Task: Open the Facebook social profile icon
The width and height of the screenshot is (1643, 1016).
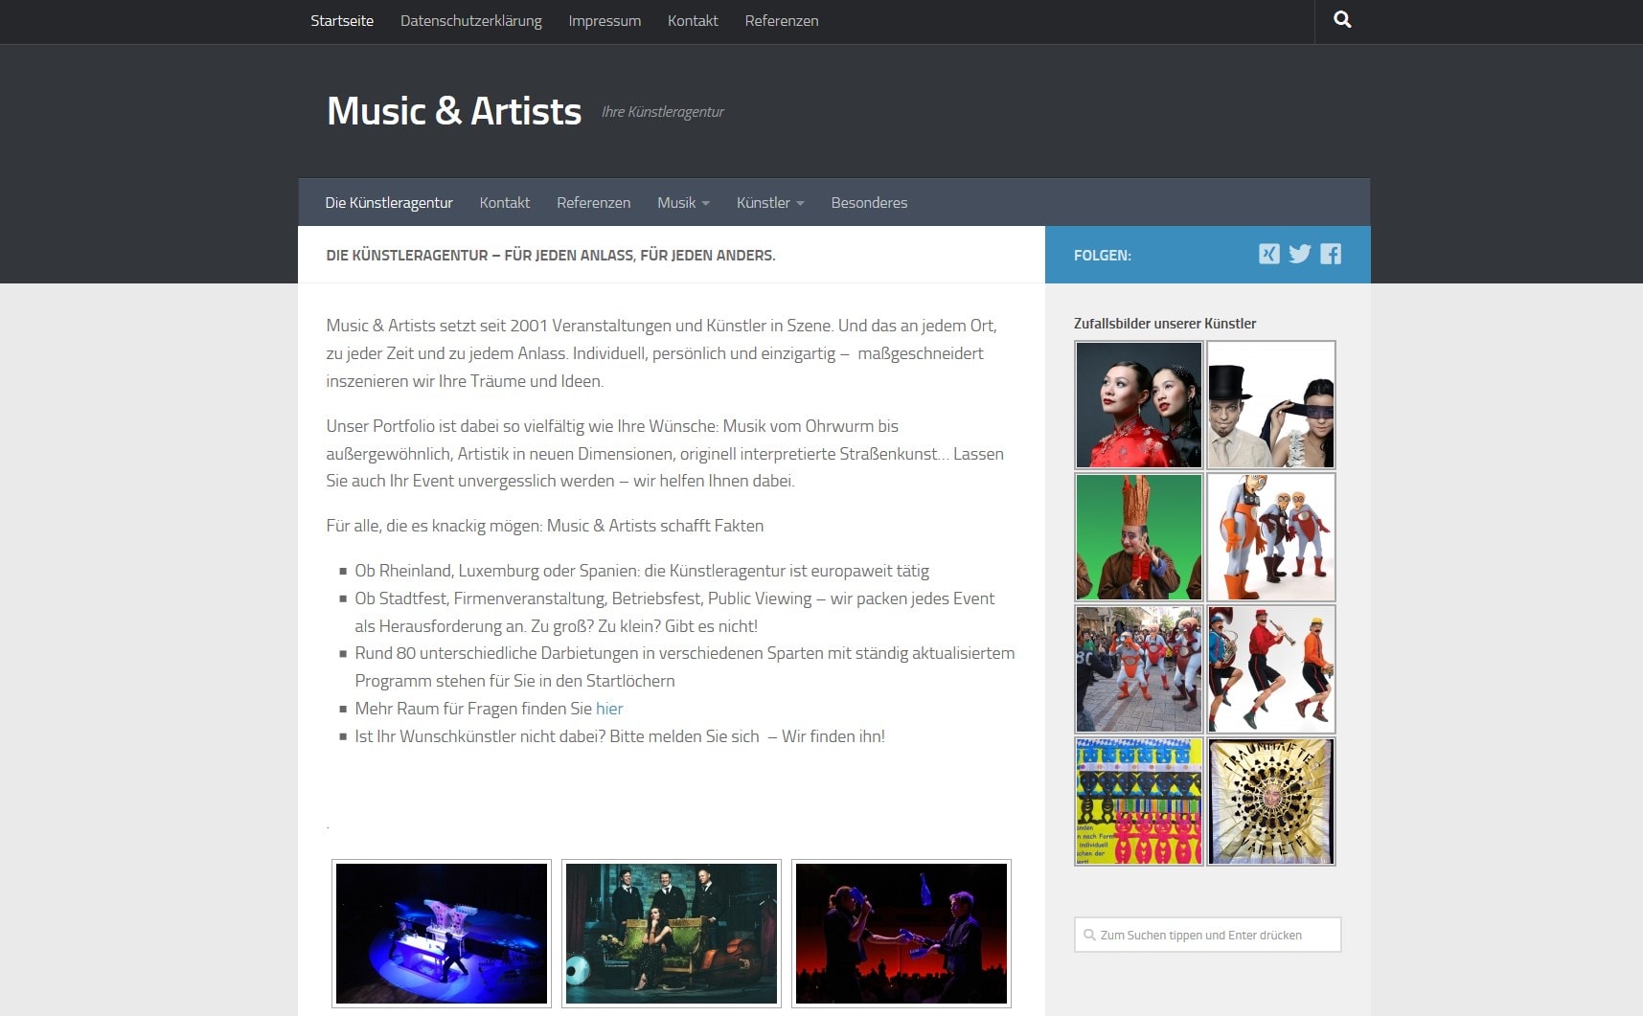Action: pyautogui.click(x=1331, y=254)
